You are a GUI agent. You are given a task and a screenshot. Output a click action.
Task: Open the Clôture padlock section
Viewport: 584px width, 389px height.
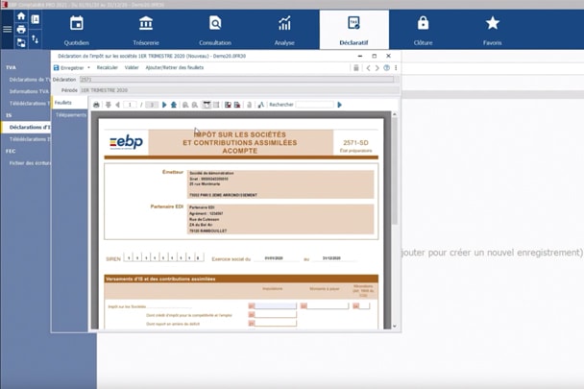click(423, 29)
